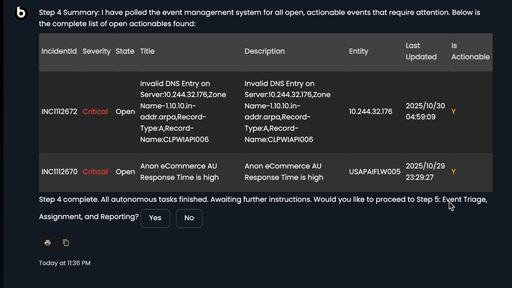Click the Description column header
Image resolution: width=512 pixels, height=288 pixels.
click(265, 51)
